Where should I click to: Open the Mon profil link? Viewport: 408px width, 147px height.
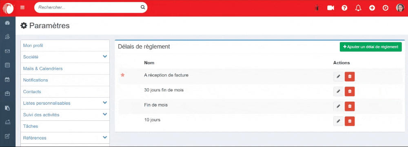(x=33, y=46)
